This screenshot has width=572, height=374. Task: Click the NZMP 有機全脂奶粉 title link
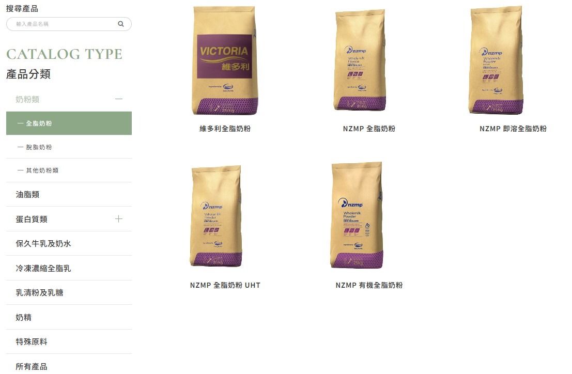[369, 286]
